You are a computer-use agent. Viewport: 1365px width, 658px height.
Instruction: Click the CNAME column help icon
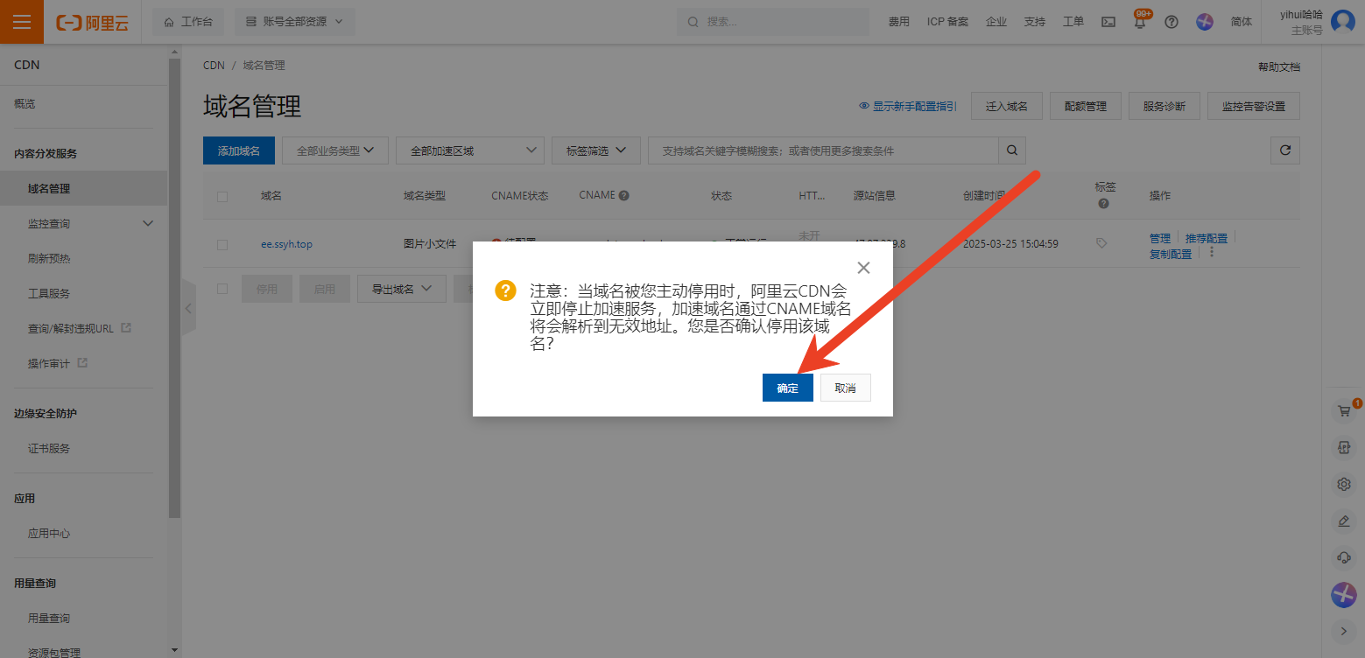[624, 195]
